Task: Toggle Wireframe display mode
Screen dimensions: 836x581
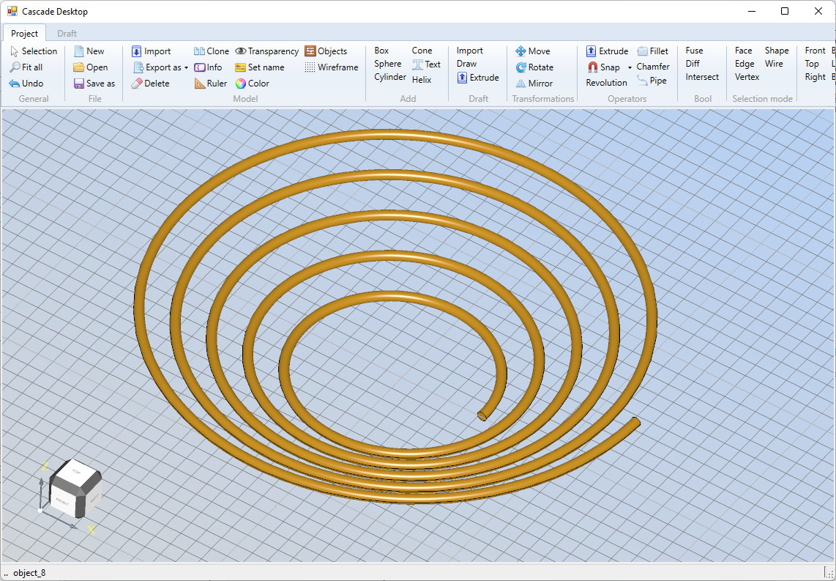Action: pyautogui.click(x=310, y=67)
